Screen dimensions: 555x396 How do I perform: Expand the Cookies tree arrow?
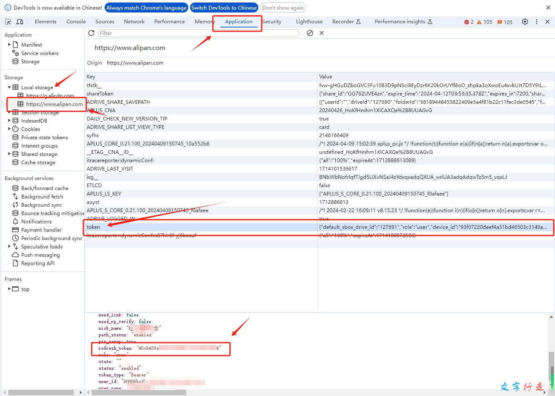(x=9, y=128)
